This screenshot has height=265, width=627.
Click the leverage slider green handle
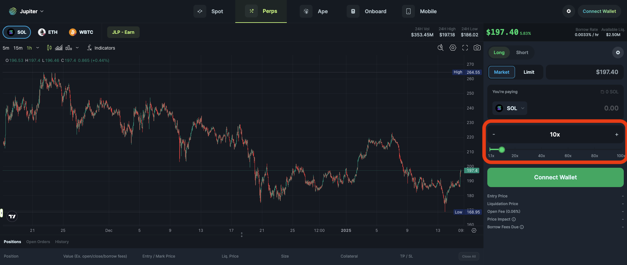coord(502,149)
